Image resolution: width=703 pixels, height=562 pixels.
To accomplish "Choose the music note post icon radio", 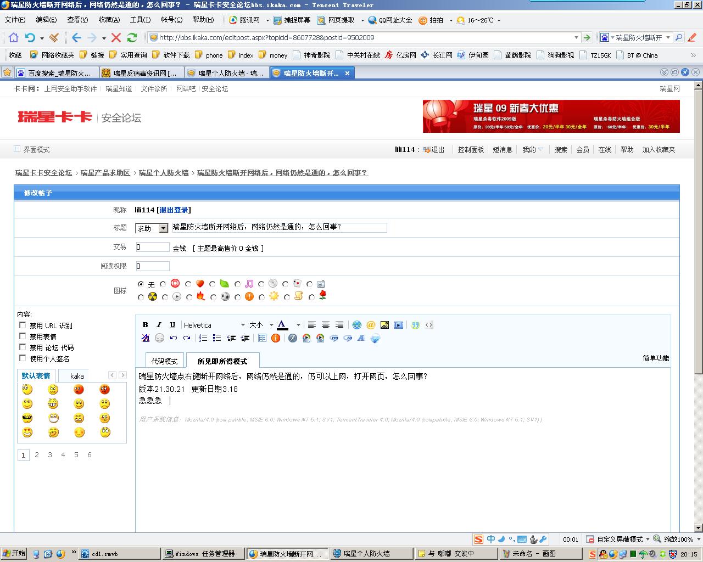I will coord(237,284).
